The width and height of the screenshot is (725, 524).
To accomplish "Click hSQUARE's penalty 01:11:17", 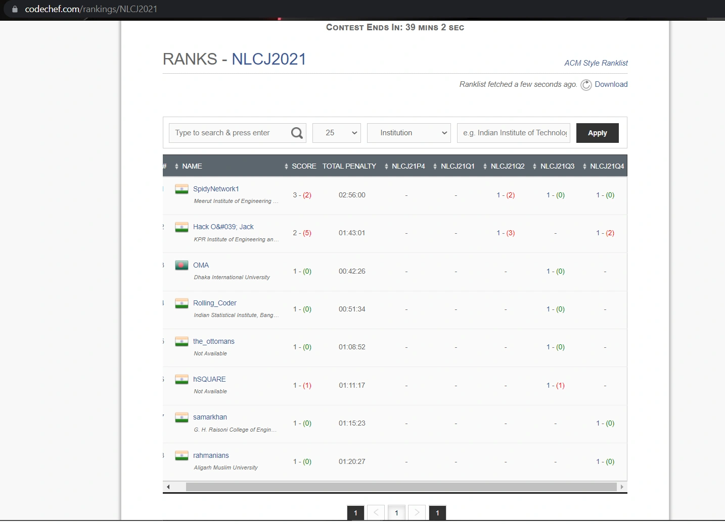I will tap(352, 385).
